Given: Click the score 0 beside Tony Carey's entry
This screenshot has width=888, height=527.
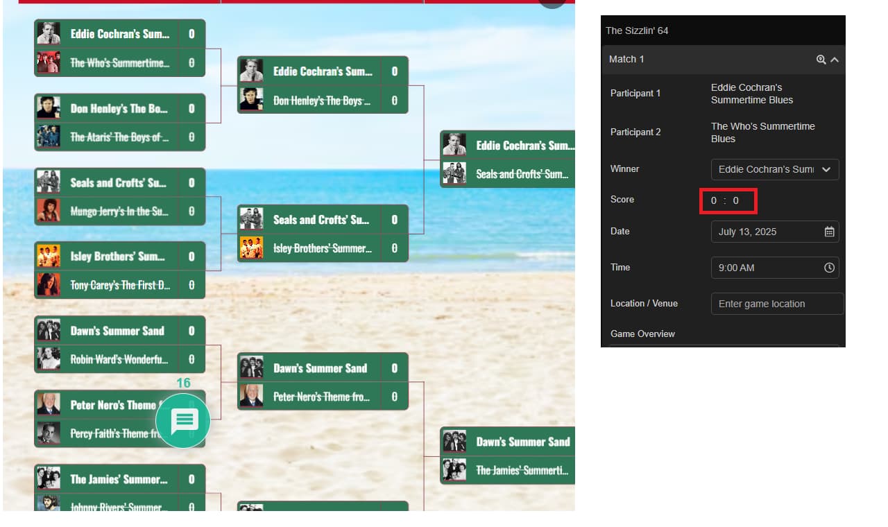Looking at the screenshot, I should (191, 284).
